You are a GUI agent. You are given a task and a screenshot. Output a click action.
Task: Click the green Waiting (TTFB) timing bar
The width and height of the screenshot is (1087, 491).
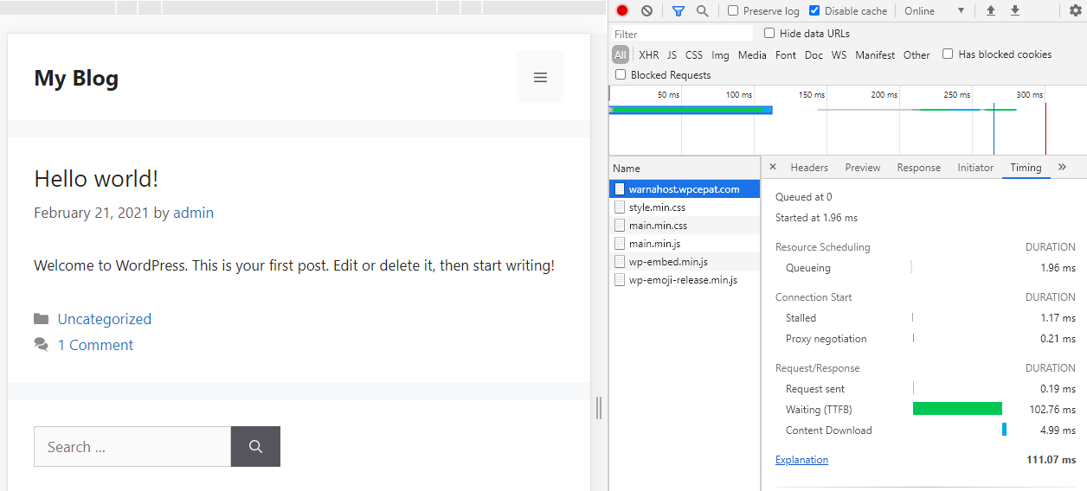click(957, 409)
